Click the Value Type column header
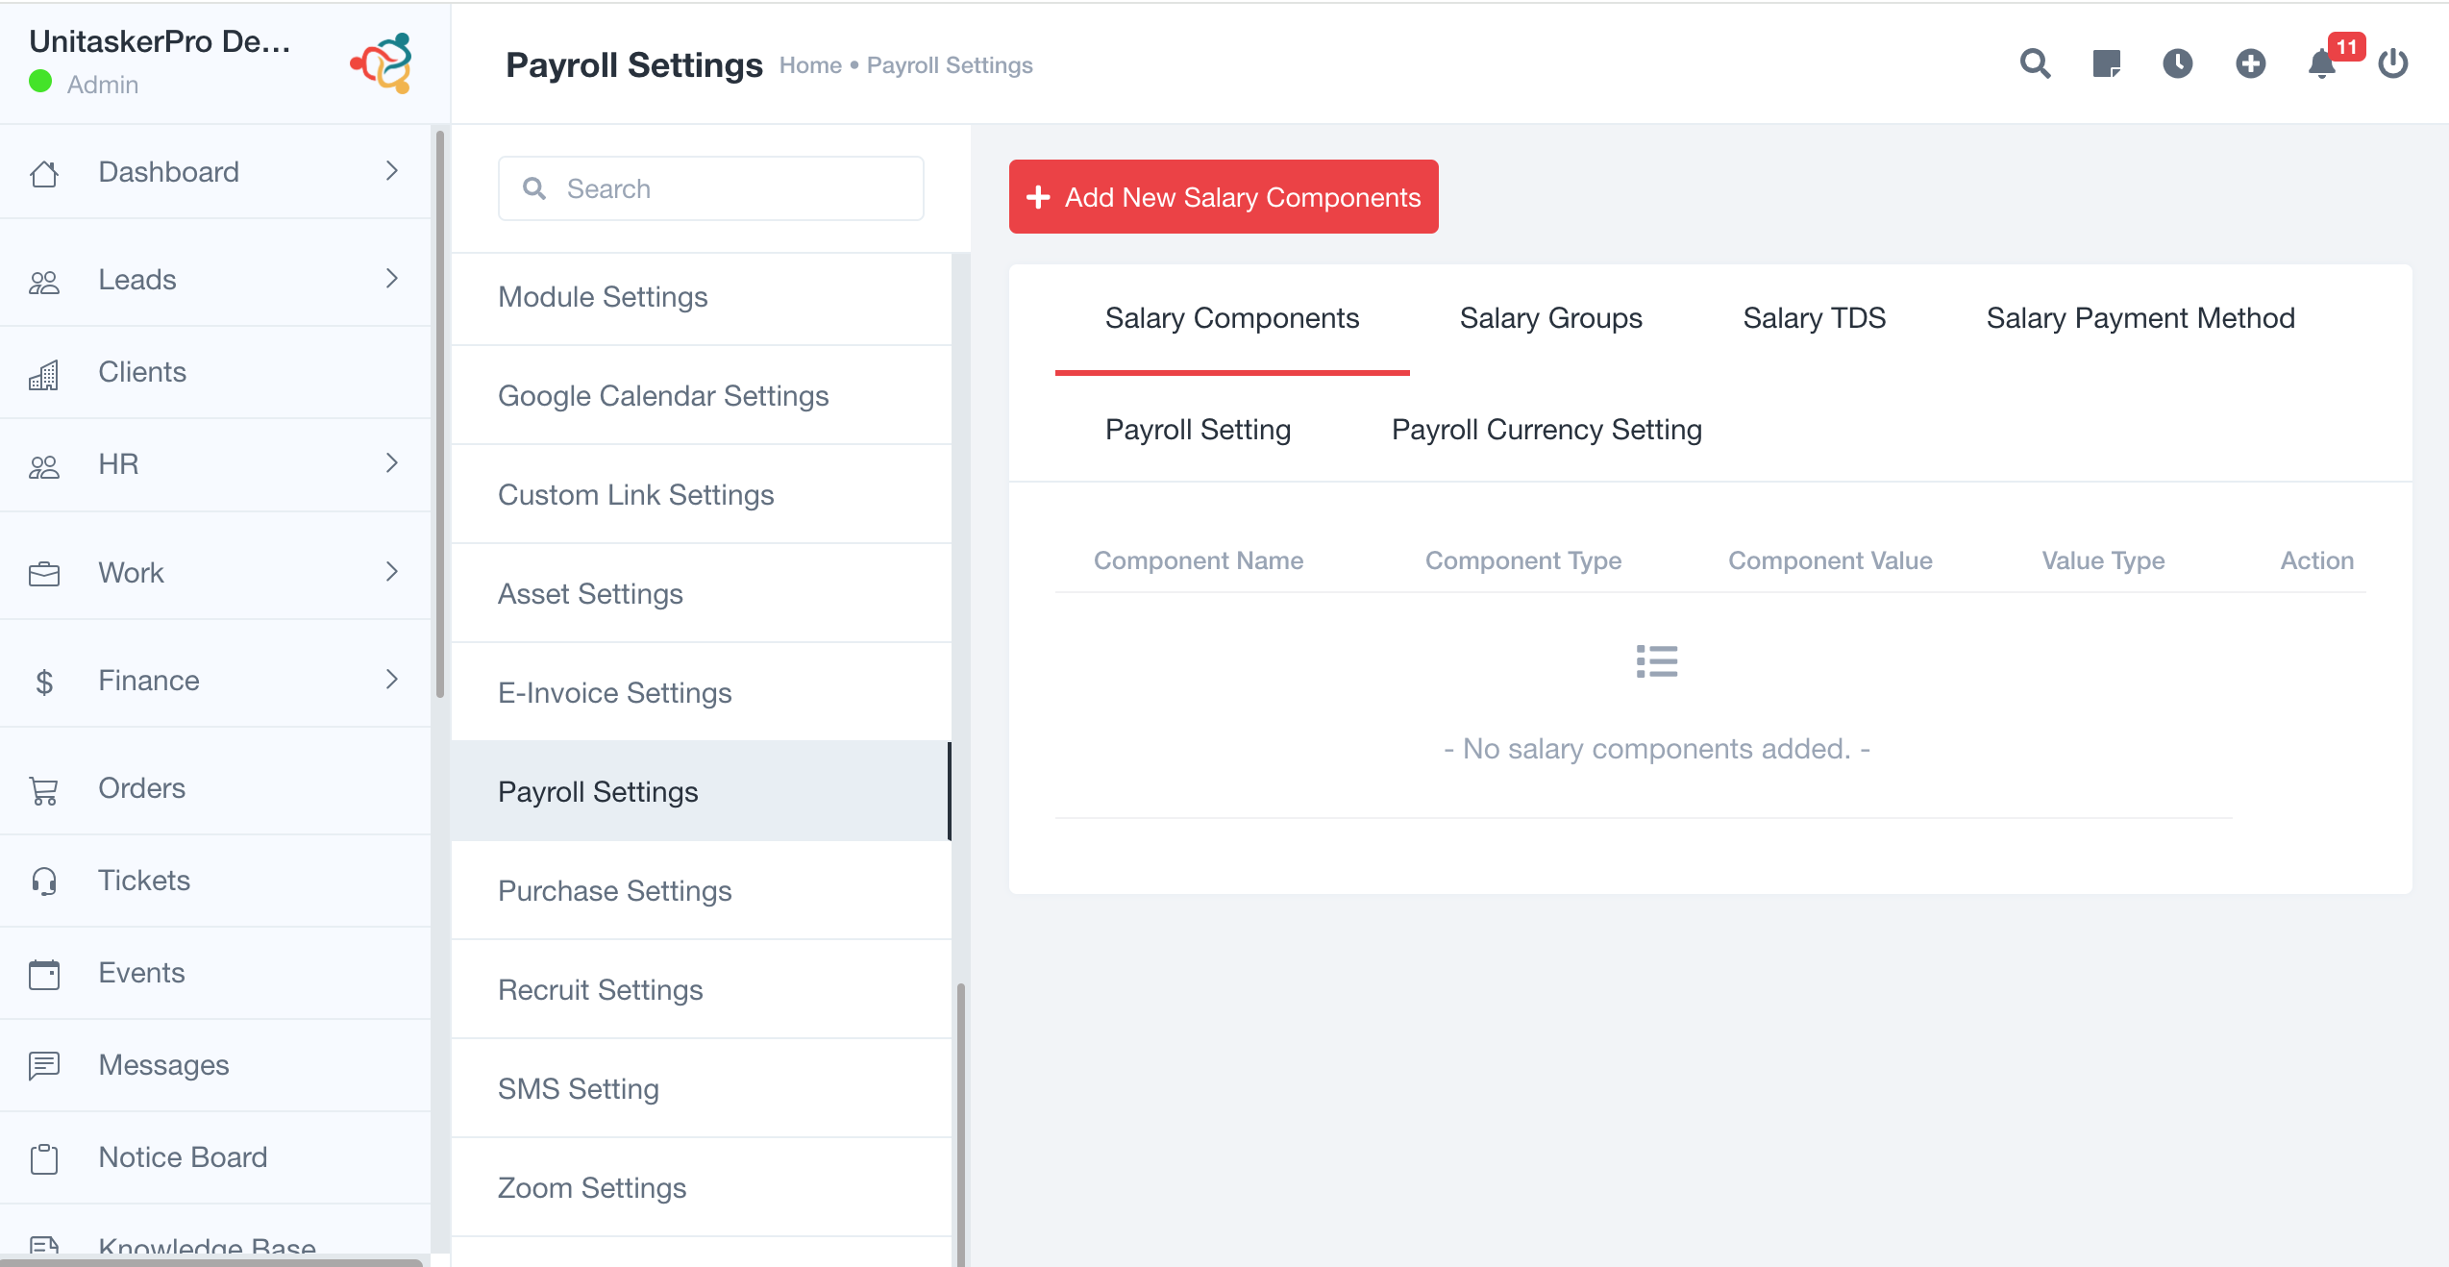 pos(2103,560)
